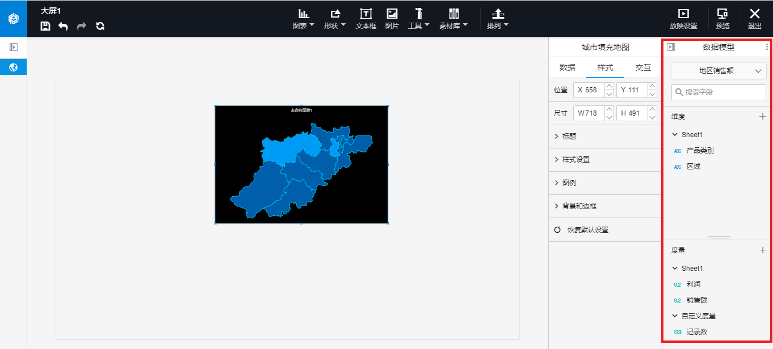Click the undo arrow icon
Viewport: 773px width, 349px height.
pos(63,26)
